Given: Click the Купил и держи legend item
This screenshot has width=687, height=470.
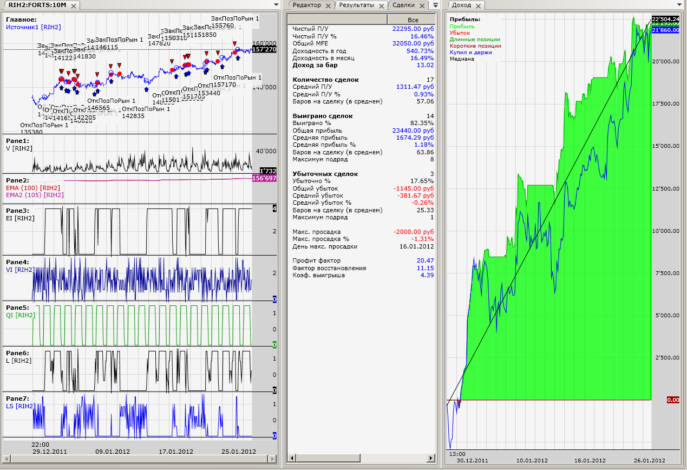Looking at the screenshot, I should click(470, 53).
